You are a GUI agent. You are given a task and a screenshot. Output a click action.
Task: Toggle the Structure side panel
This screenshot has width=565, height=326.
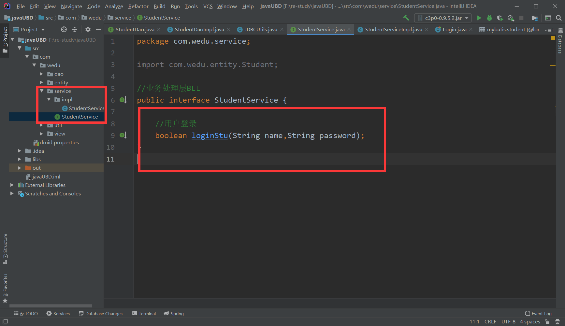tap(5, 249)
